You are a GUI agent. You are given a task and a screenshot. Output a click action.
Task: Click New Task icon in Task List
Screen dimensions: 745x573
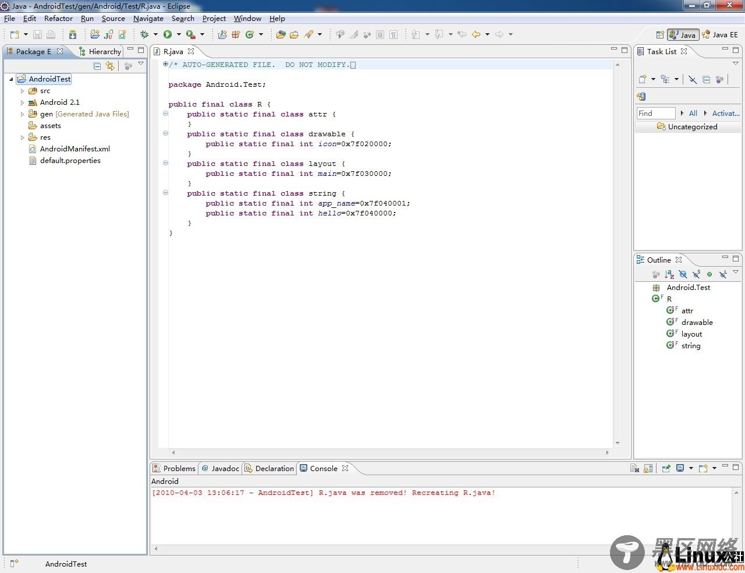point(643,79)
